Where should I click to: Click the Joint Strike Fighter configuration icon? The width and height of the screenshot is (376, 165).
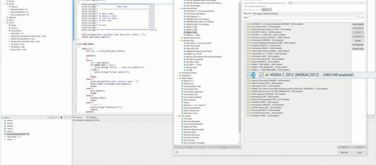coord(185,5)
